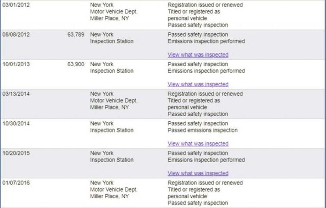
Task: Select the 03/13/2014 date cell
Action: click(x=16, y=94)
